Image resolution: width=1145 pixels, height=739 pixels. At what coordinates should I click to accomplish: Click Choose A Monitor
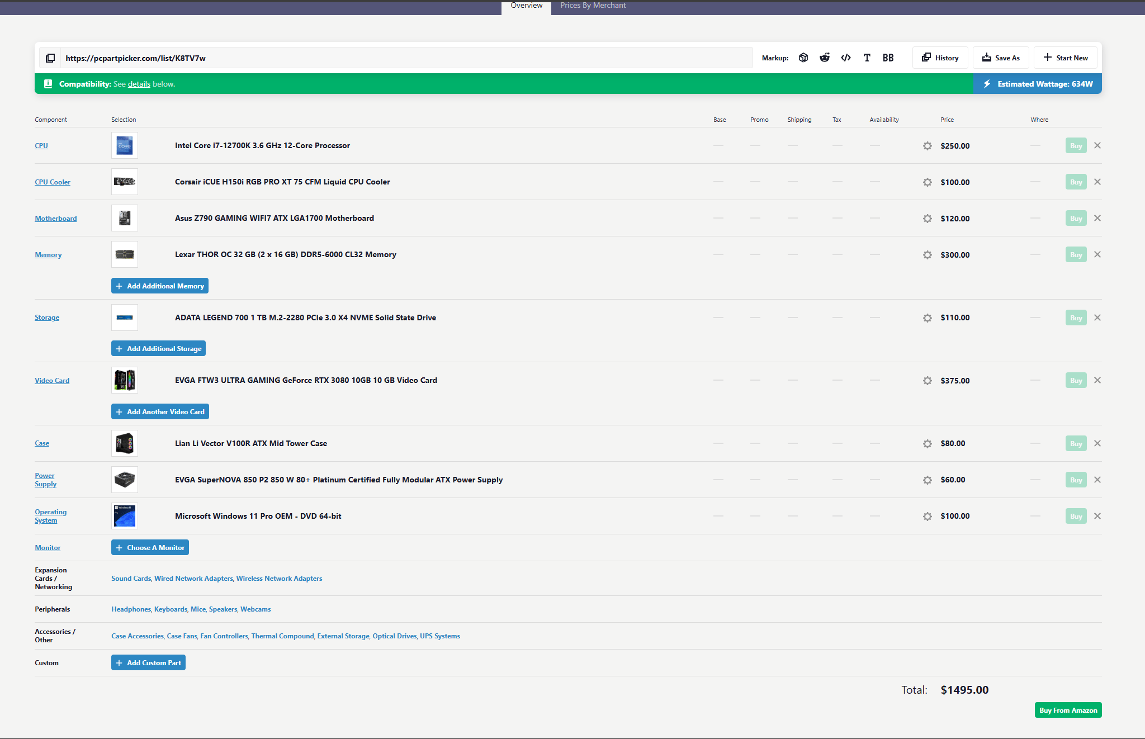pyautogui.click(x=150, y=547)
